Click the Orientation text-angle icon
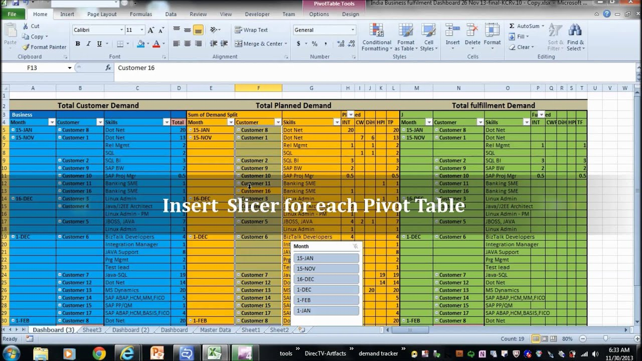 coord(214,30)
